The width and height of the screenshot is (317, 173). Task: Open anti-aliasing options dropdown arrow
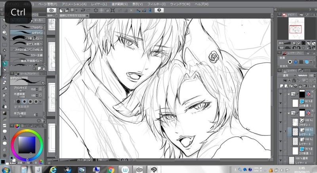click(x=40, y=101)
